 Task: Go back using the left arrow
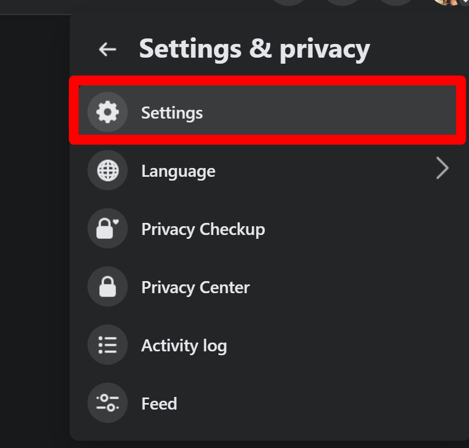(108, 49)
